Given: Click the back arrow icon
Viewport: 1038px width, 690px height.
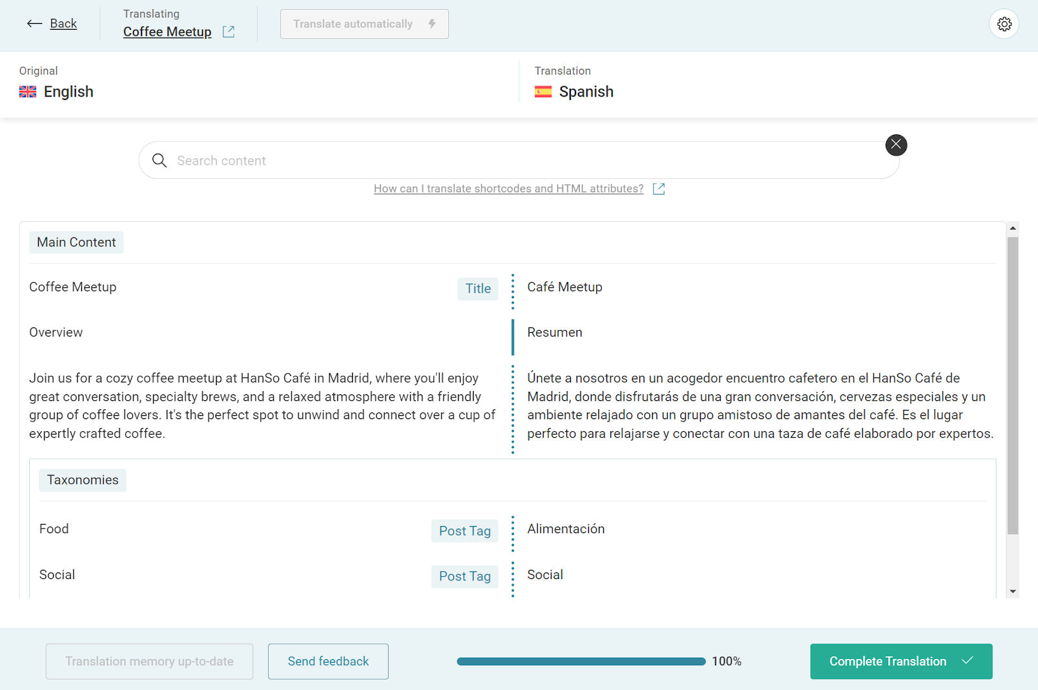Looking at the screenshot, I should click(x=34, y=23).
